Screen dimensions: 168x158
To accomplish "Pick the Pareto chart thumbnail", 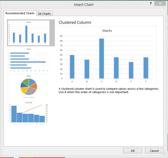I will (29, 114).
